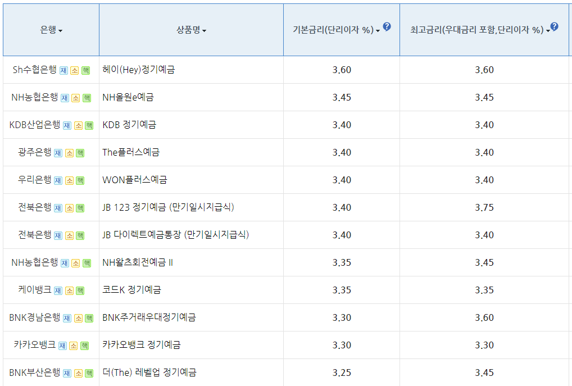Click orange 소 badge in NH왈츠회전예금 II row
The height and width of the screenshot is (386, 572).
tap(75, 263)
